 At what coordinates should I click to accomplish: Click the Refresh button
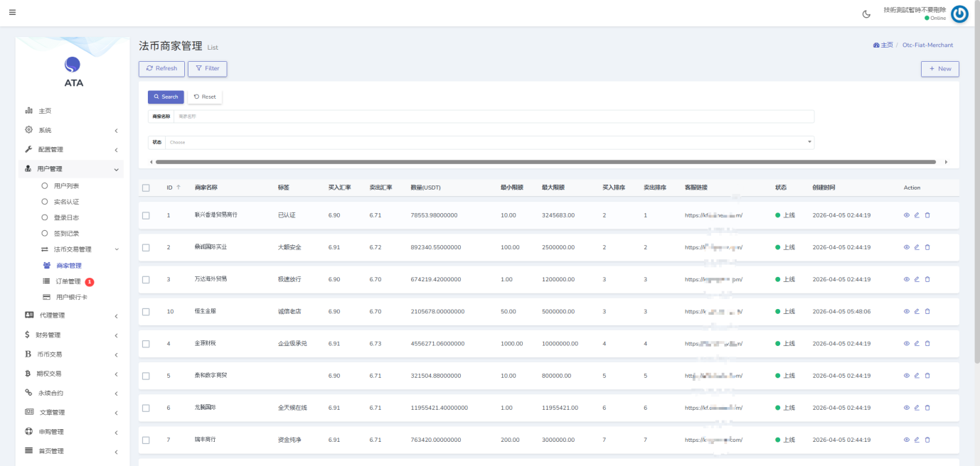pyautogui.click(x=161, y=68)
